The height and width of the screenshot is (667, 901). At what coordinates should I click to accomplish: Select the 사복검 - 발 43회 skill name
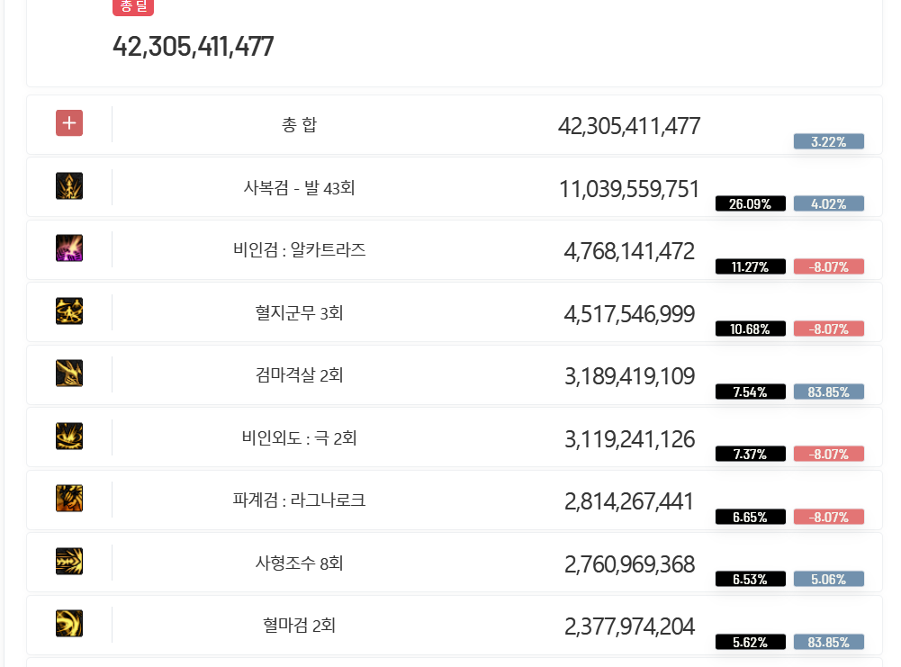[299, 188]
